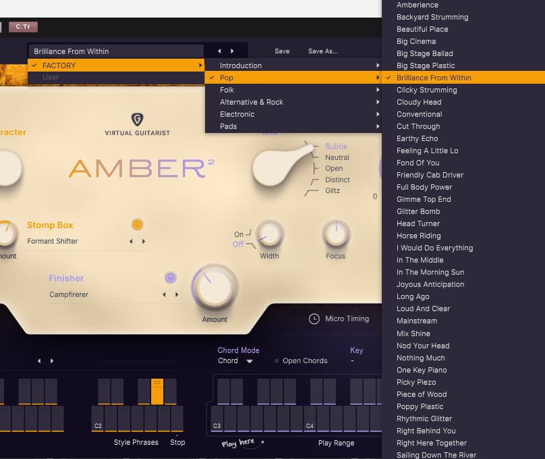The height and width of the screenshot is (459, 545).
Task: Set the Mix character to Glitz
Action: (x=333, y=190)
